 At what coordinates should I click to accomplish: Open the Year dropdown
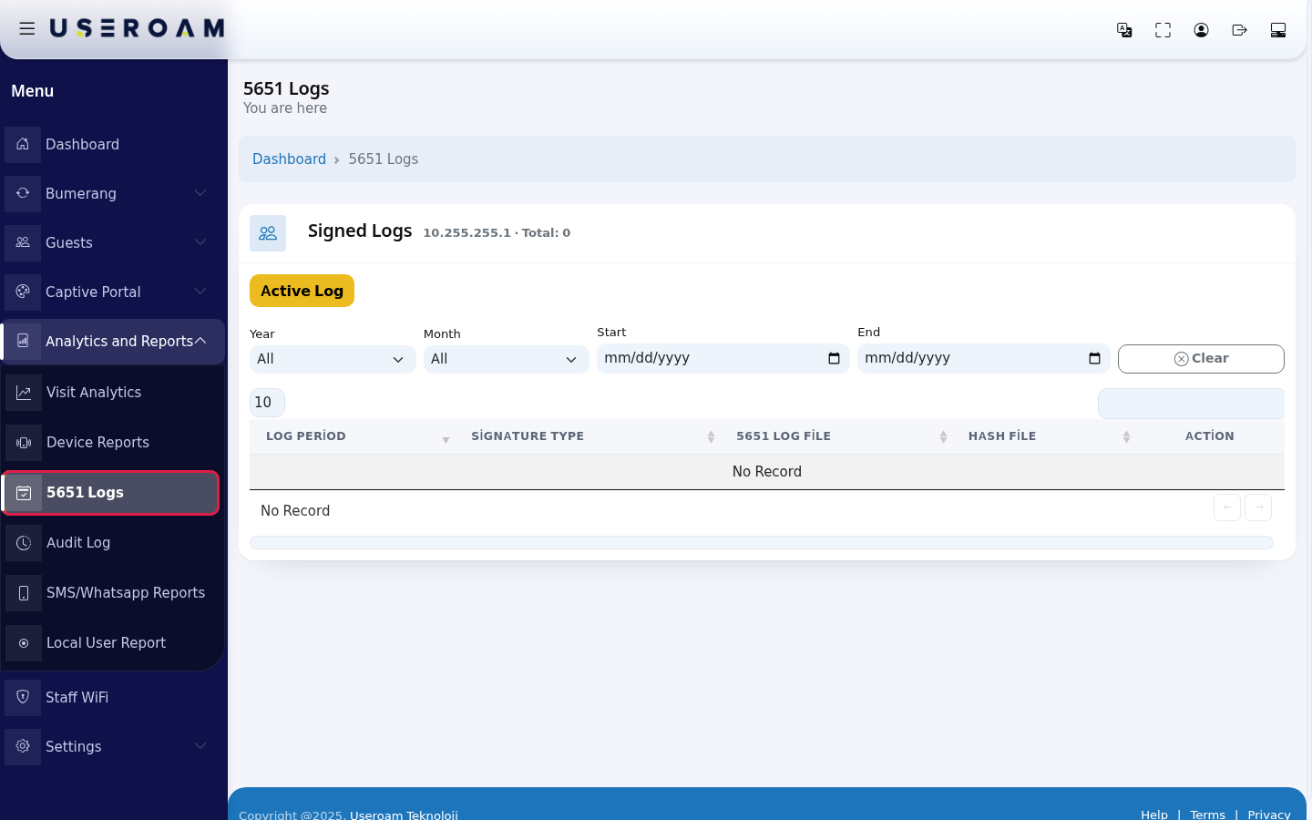pyautogui.click(x=333, y=359)
